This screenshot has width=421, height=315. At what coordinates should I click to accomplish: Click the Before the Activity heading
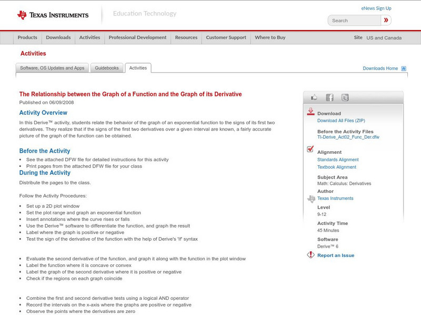tap(45, 151)
